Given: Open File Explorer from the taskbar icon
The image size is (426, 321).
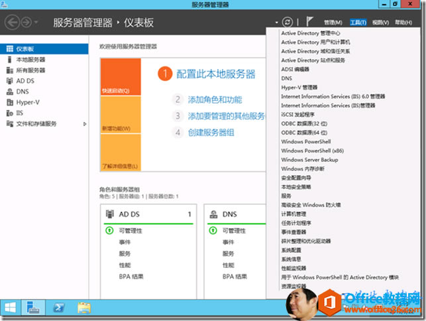Looking at the screenshot, I should [84, 308].
